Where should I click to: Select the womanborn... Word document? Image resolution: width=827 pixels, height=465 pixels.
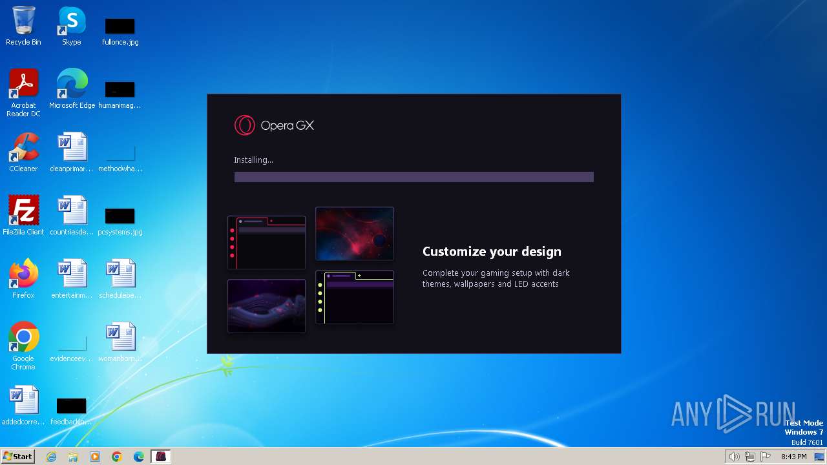pyautogui.click(x=120, y=342)
